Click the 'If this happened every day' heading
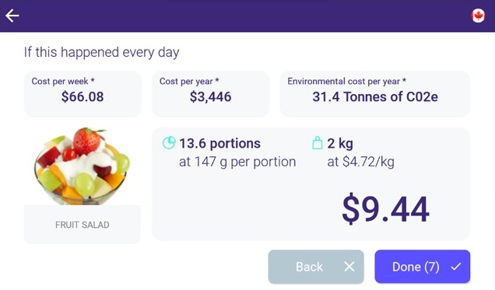This screenshot has height=290, width=495. (102, 52)
